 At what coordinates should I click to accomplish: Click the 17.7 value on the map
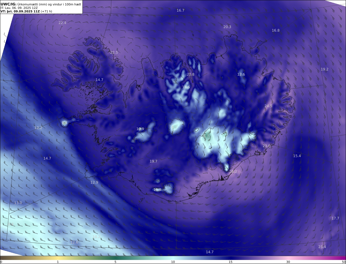click(x=335, y=218)
